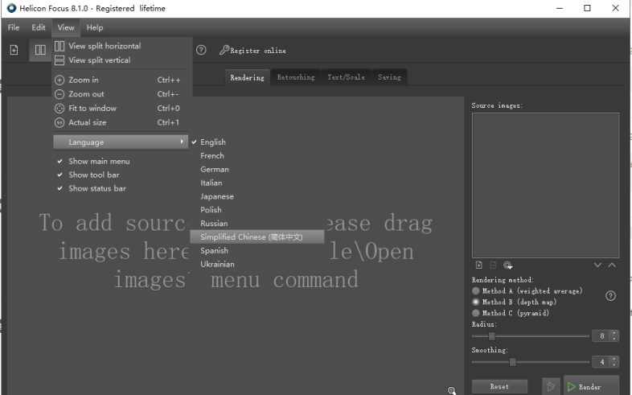Choose View split vertical
Image resolution: width=632 pixels, height=395 pixels.
point(121,60)
